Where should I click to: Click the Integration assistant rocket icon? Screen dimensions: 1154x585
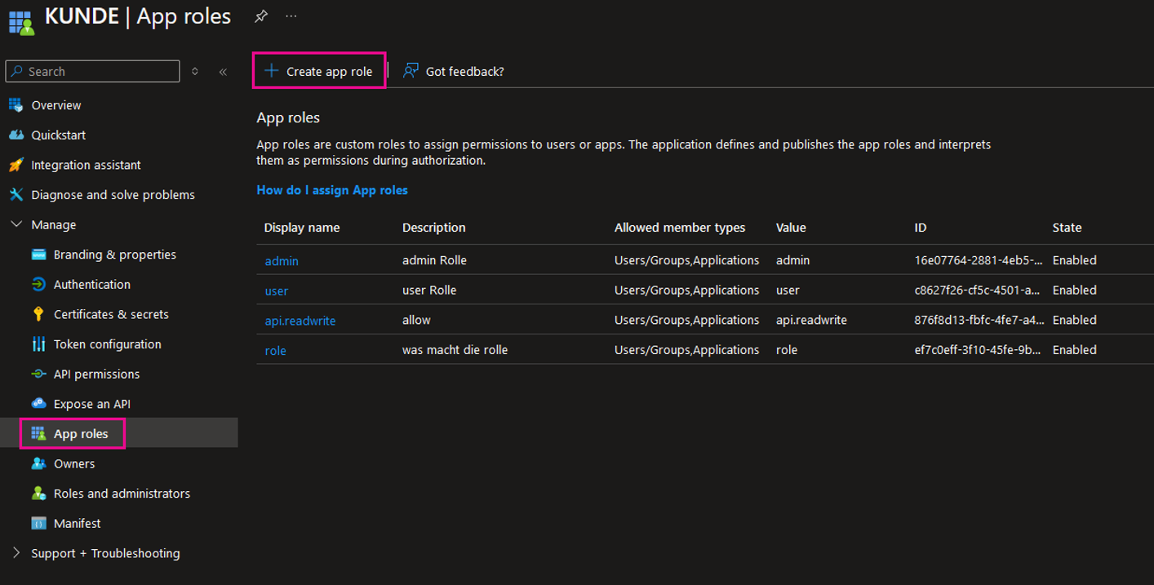(16, 165)
